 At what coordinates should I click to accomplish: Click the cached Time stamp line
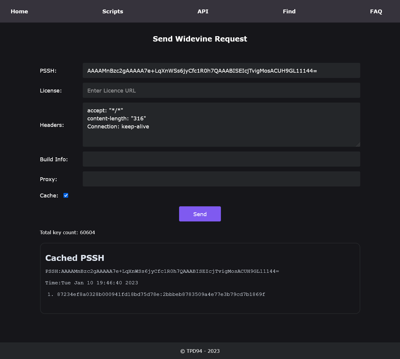[x=92, y=283]
